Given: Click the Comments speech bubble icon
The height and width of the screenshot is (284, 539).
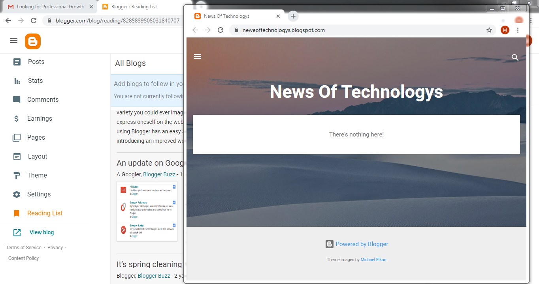Looking at the screenshot, I should [x=17, y=100].
